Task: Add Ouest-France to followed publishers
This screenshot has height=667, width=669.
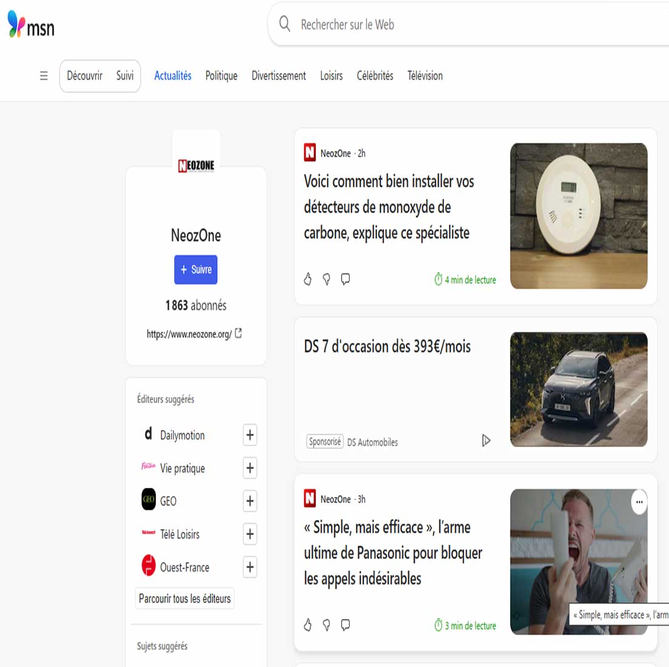Action: pos(250,567)
